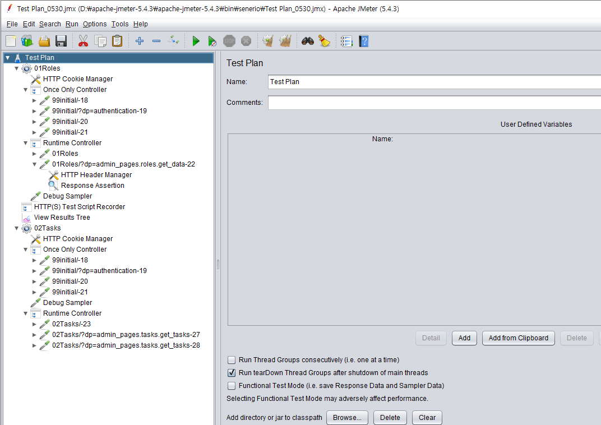This screenshot has height=425, width=601.
Task: Collapse the Test Plan root node
Action: coord(8,58)
